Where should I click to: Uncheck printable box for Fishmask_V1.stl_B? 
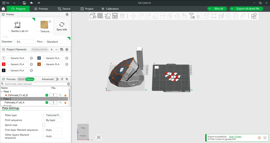click(x=47, y=95)
